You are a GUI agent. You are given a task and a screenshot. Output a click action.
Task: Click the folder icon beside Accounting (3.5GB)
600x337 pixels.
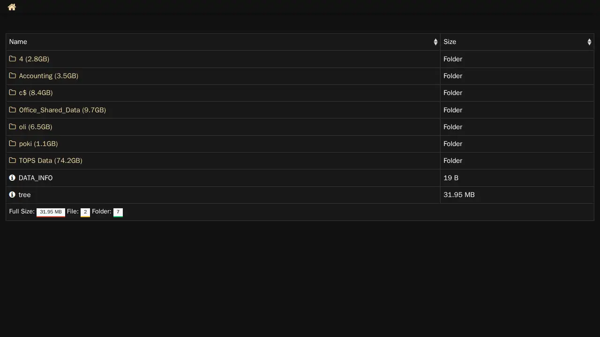13,76
